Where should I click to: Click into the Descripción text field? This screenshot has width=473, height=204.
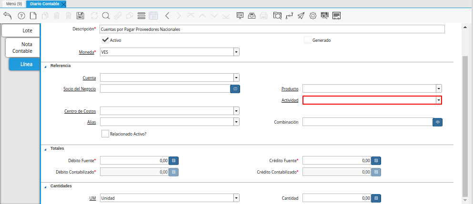[x=272, y=29]
